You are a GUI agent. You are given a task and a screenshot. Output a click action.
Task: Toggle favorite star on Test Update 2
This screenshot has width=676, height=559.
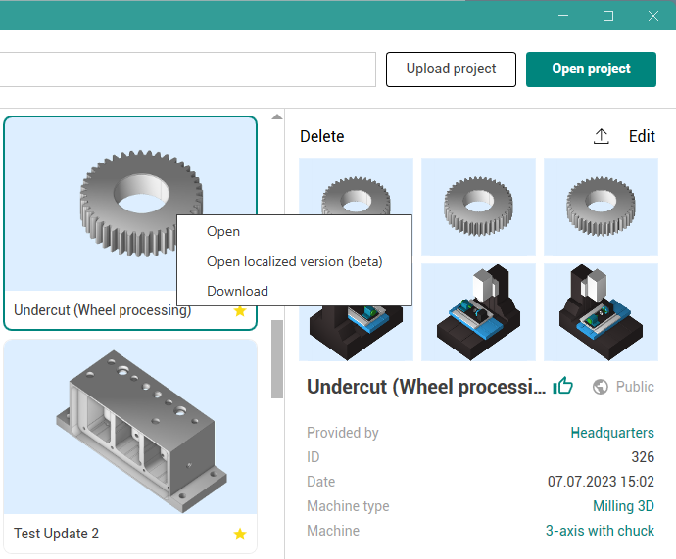point(240,534)
